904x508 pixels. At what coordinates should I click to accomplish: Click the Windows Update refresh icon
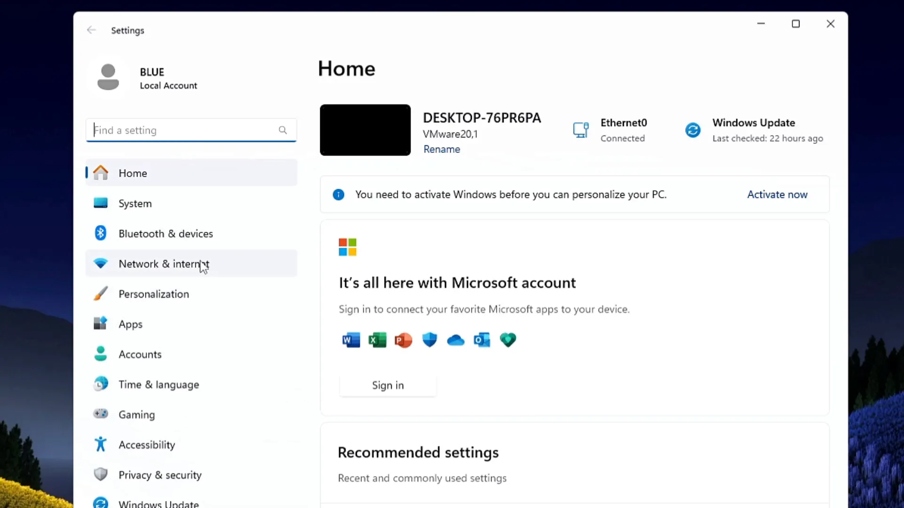tap(693, 130)
